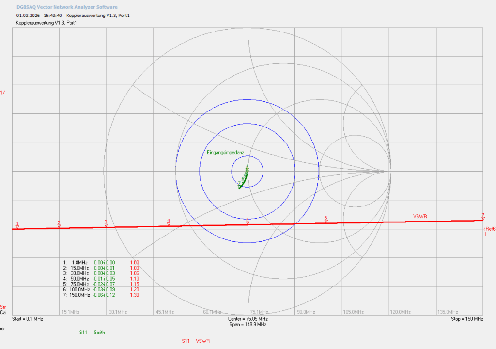496x349 pixels.
Task: Click the 90.0MHz axis tick label
Action: [306, 312]
